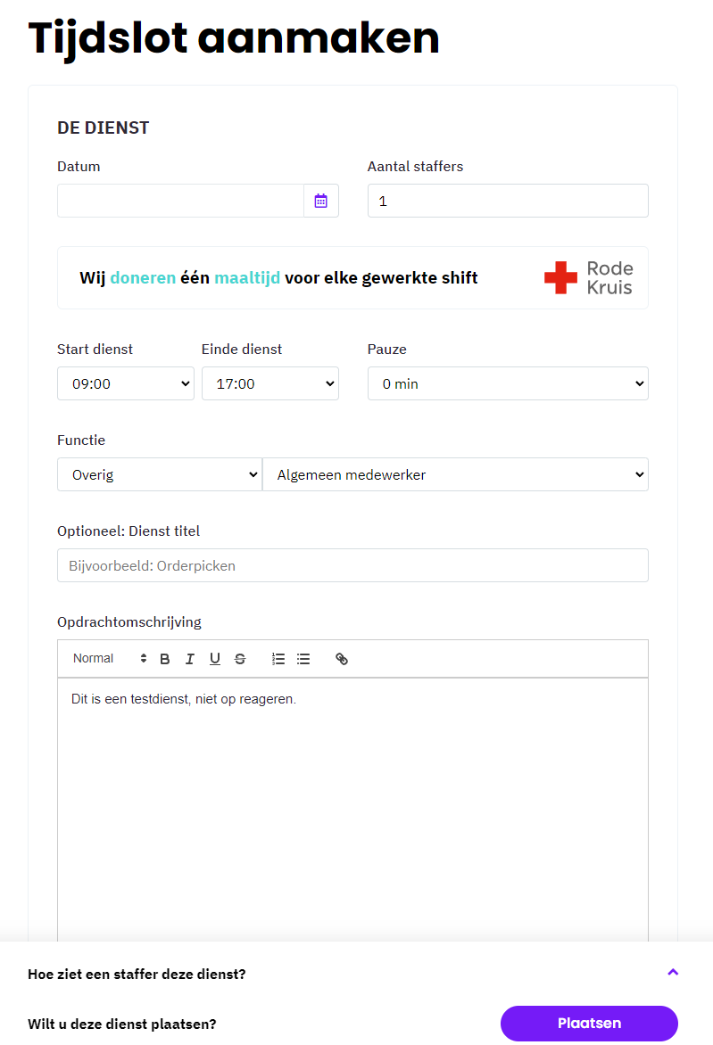
Task: Insert a bulleted list in editor
Action: (303, 659)
